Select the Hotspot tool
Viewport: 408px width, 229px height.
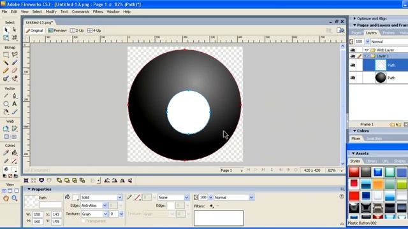(6, 128)
